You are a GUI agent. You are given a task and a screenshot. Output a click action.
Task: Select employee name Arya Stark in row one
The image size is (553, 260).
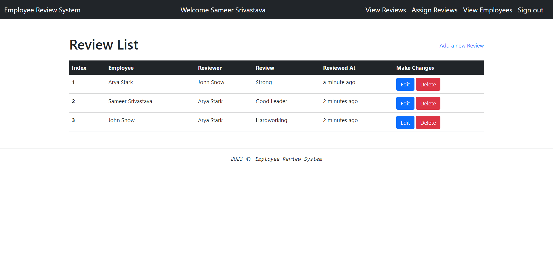coord(120,82)
